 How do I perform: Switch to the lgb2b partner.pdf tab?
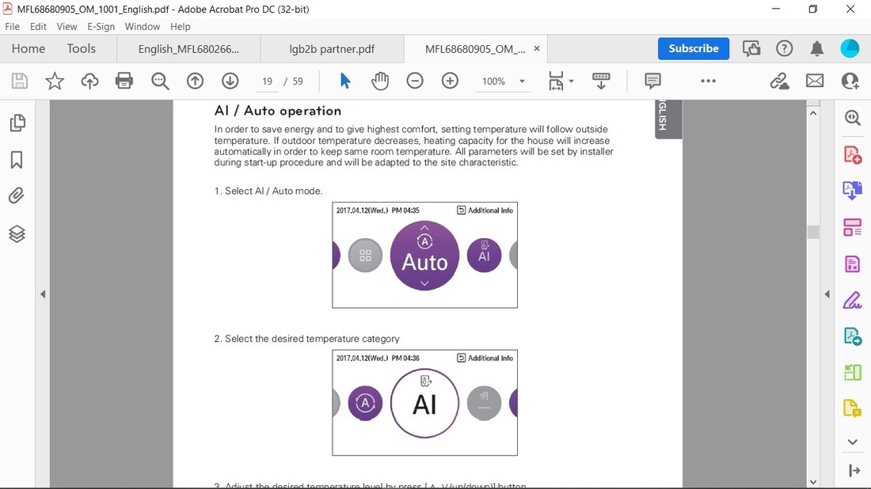[332, 49]
